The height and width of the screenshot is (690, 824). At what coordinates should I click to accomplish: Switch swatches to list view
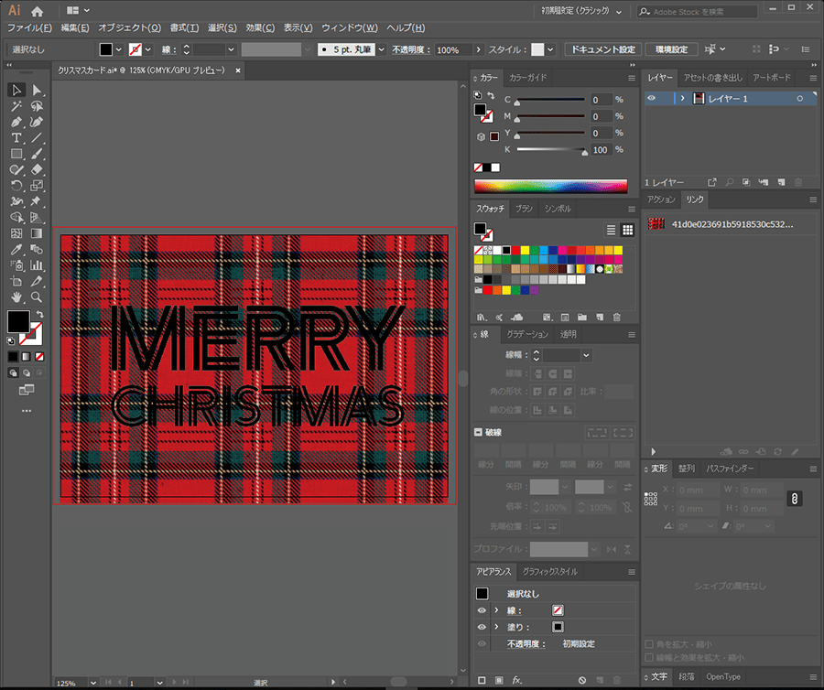(611, 230)
